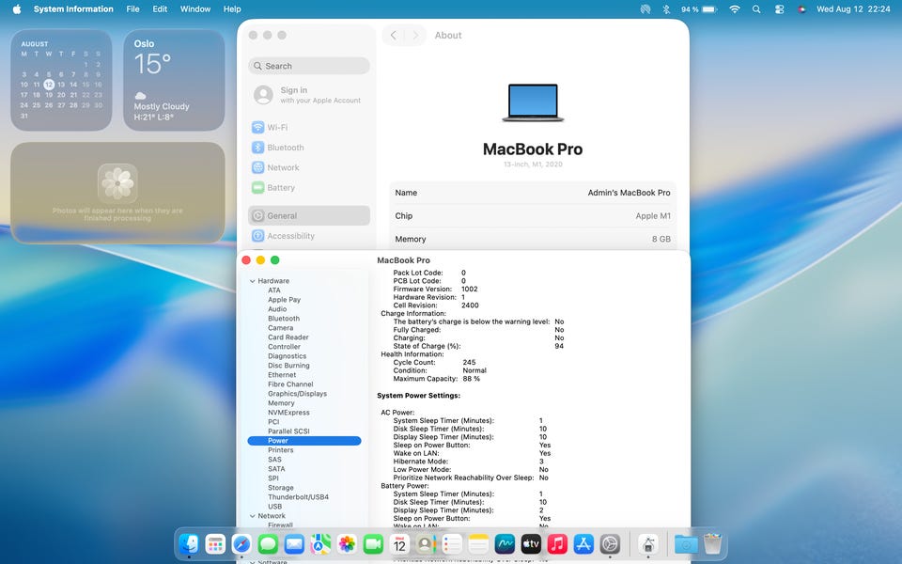Screen dimensions: 902x564
Task: Collapse the Network tree section
Action: pos(252,516)
